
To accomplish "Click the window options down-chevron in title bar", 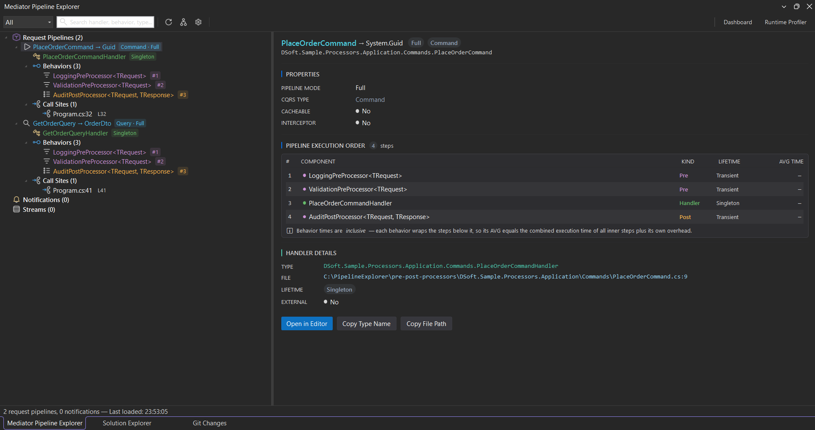I will pyautogui.click(x=784, y=6).
